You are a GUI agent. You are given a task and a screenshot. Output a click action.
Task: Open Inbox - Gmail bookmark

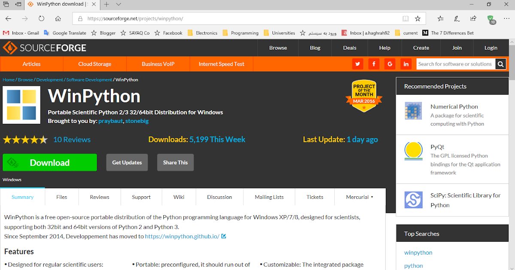coord(21,33)
